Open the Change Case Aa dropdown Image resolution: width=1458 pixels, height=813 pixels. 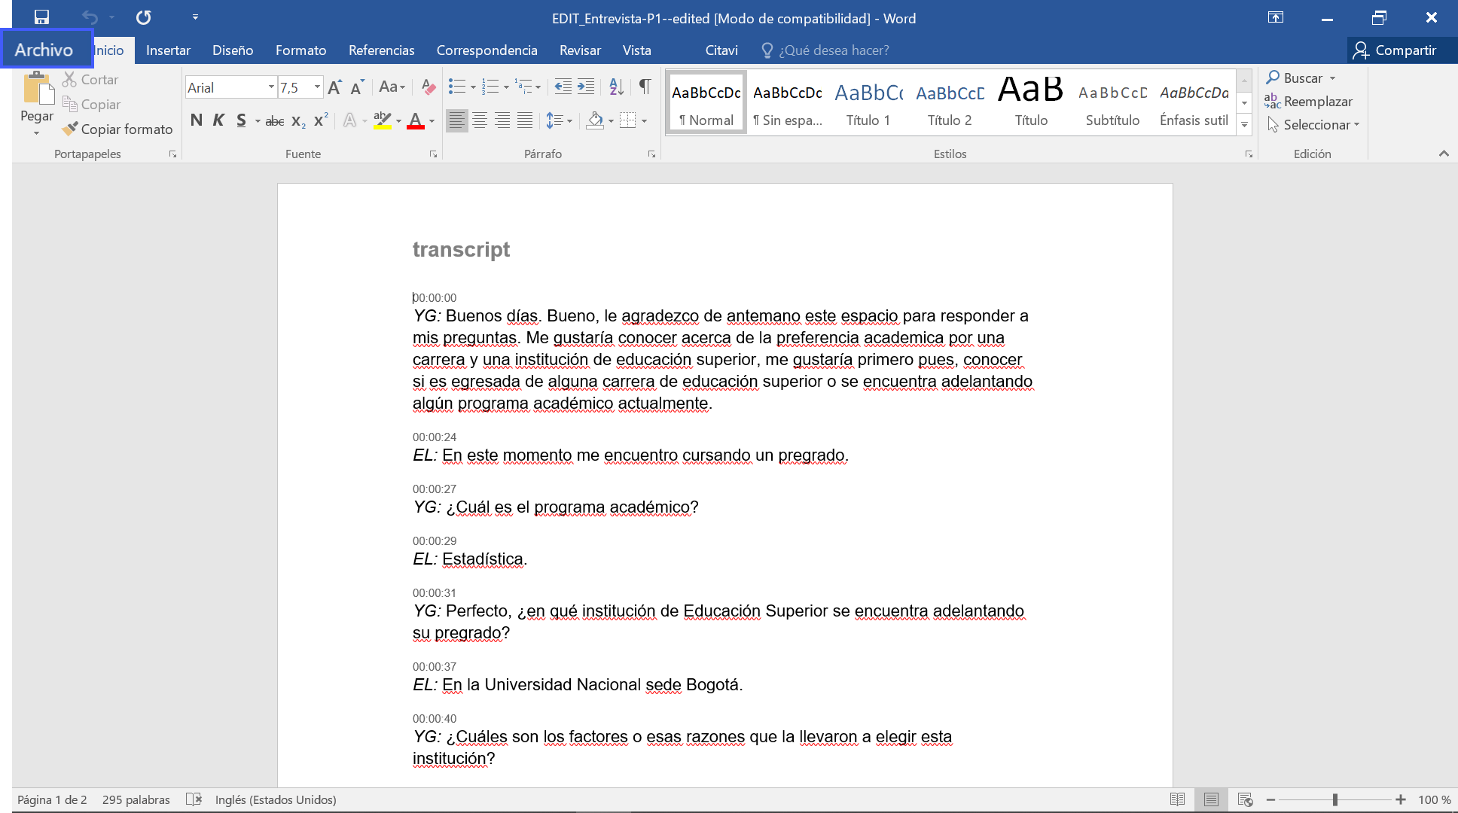coord(392,87)
